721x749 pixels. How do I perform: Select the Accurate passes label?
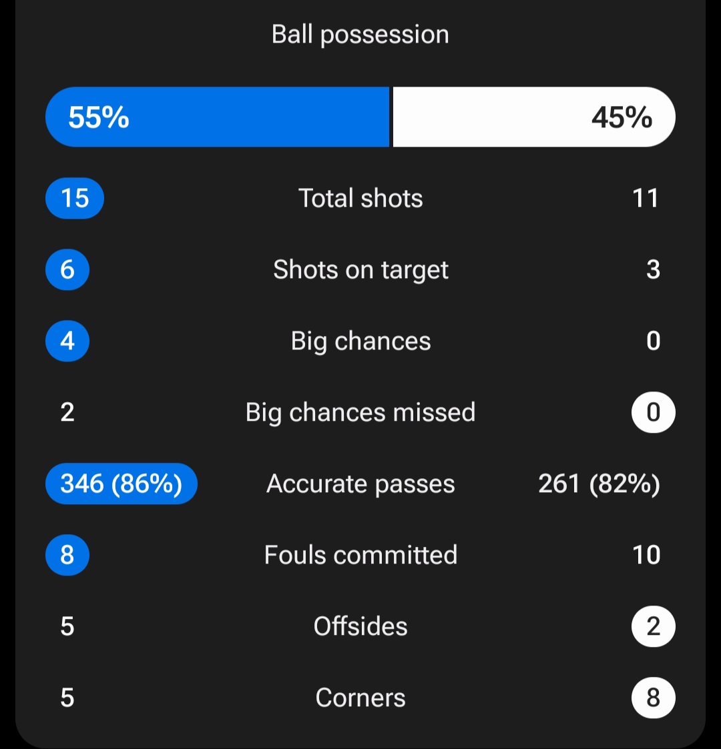click(x=360, y=484)
